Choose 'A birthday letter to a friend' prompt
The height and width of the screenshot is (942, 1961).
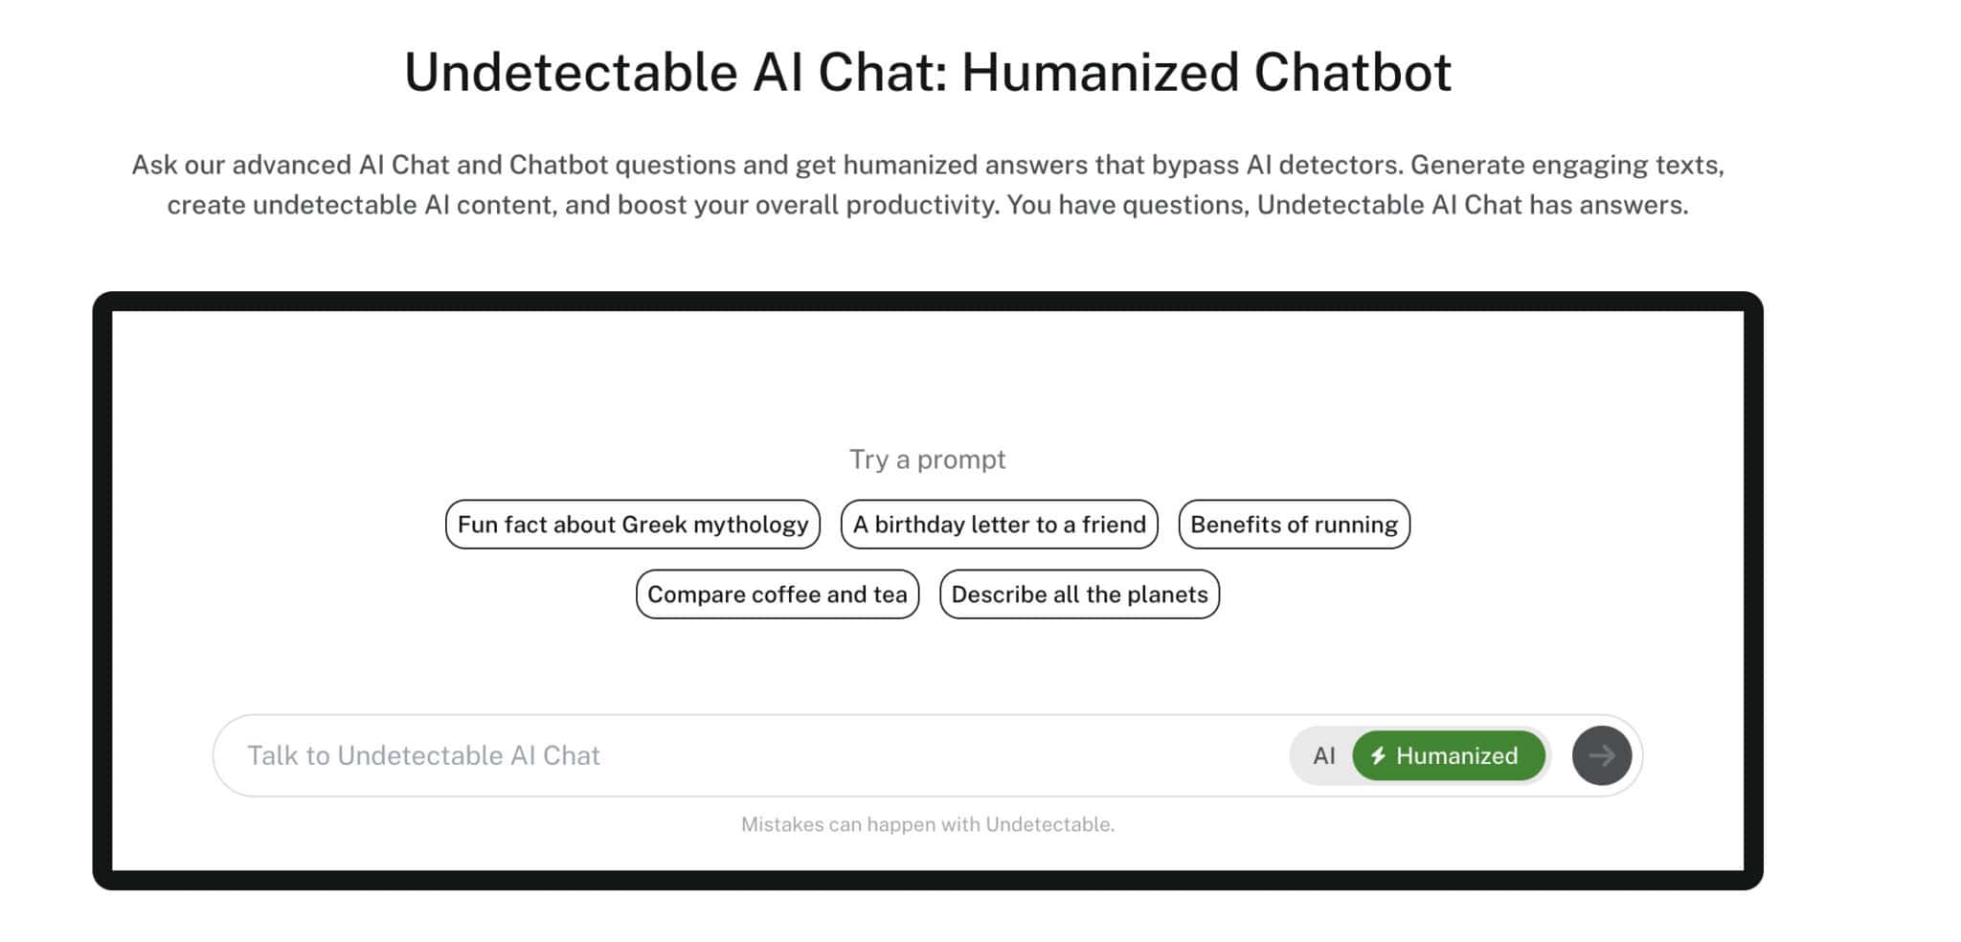(x=999, y=525)
